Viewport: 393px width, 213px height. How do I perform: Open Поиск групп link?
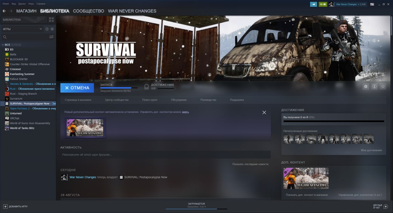point(150,100)
